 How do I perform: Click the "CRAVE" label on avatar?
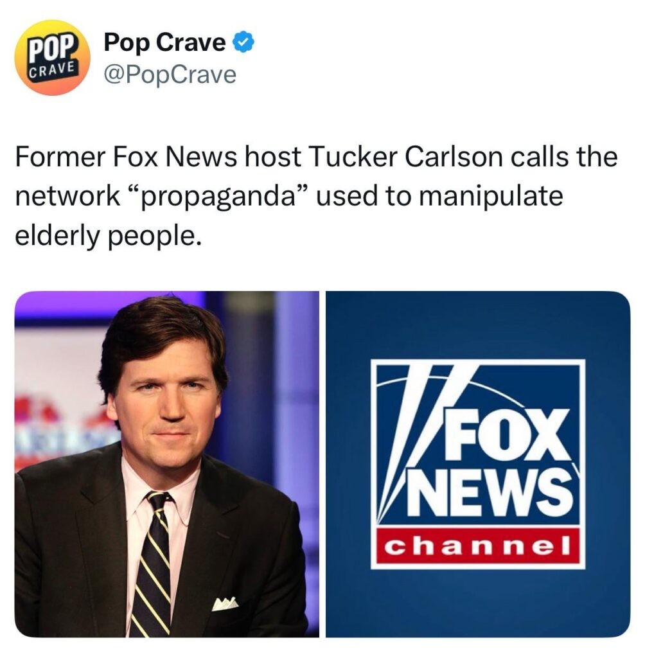point(53,68)
